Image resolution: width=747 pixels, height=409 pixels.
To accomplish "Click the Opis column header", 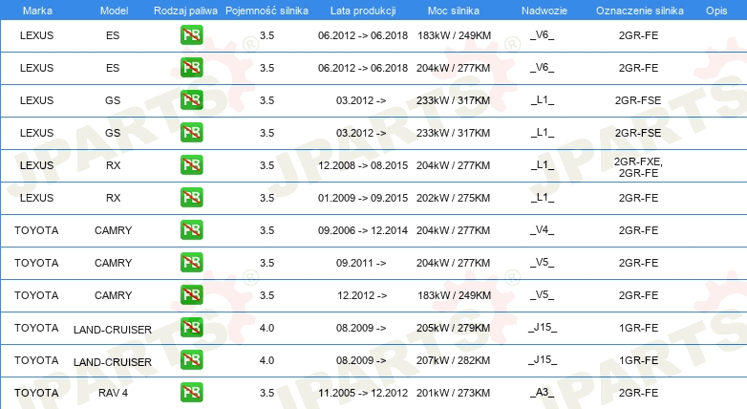I will pyautogui.click(x=716, y=11).
